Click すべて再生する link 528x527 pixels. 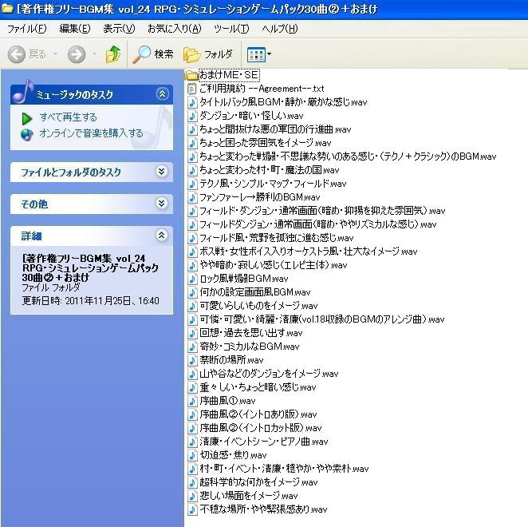click(68, 117)
